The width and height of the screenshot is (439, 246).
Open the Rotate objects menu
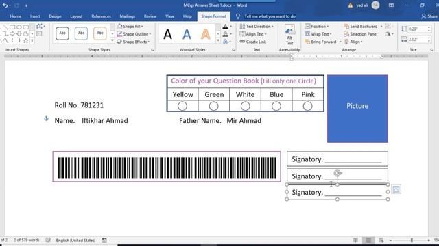click(x=389, y=34)
